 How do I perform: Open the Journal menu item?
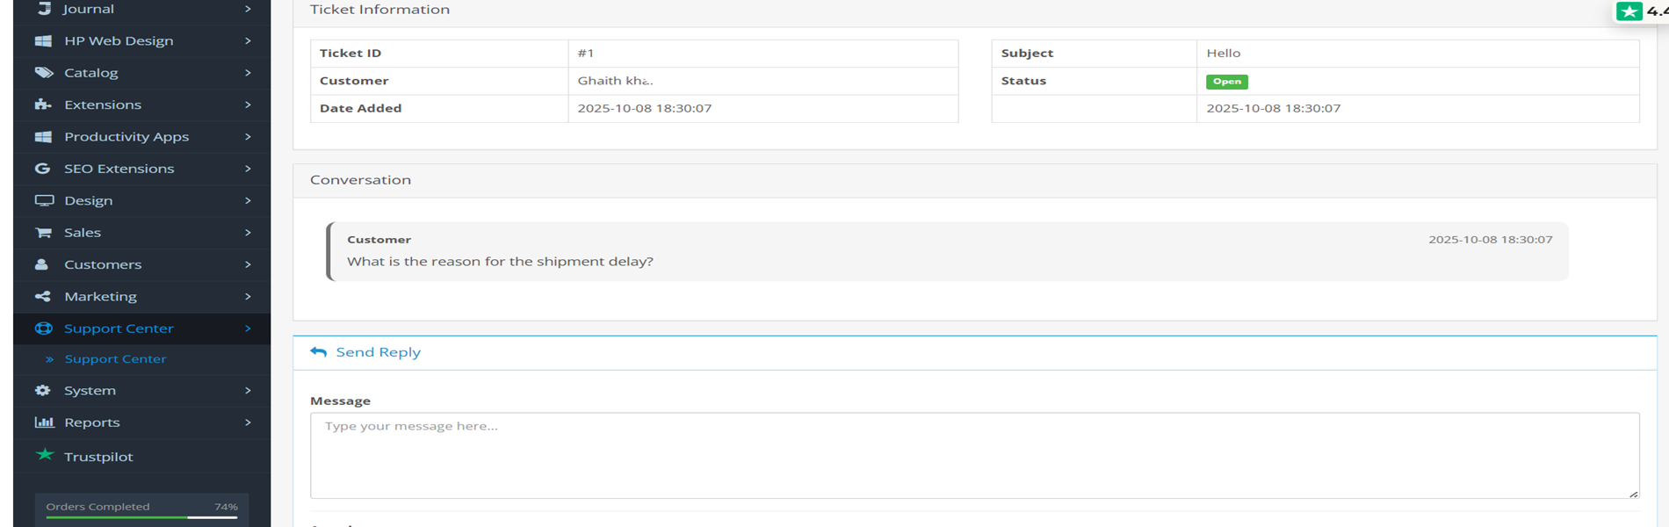pyautogui.click(x=89, y=9)
